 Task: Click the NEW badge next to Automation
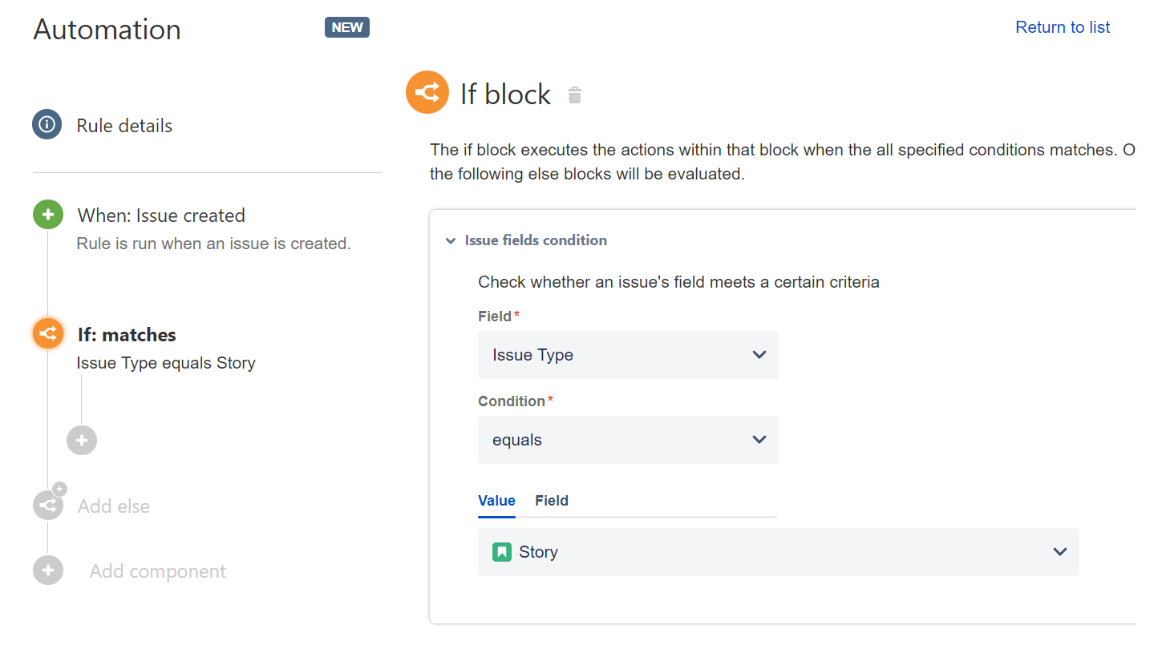tap(346, 26)
